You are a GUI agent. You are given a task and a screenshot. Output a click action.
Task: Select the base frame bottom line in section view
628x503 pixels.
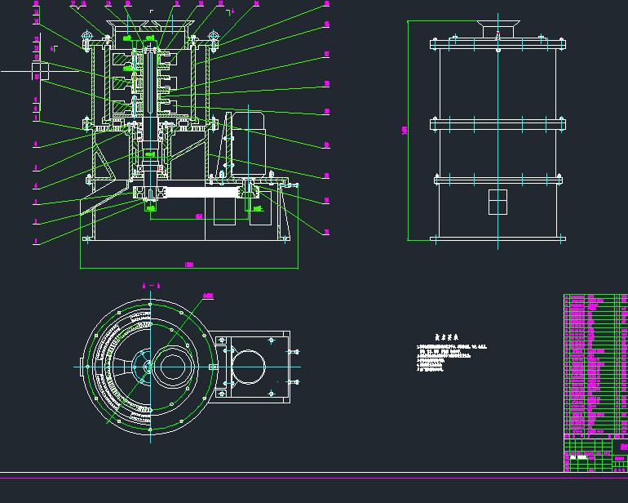186,240
